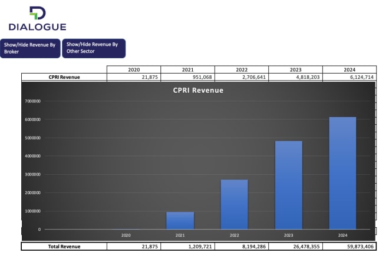Select the Total Revenue row label
389x259 pixels.
pyautogui.click(x=64, y=247)
